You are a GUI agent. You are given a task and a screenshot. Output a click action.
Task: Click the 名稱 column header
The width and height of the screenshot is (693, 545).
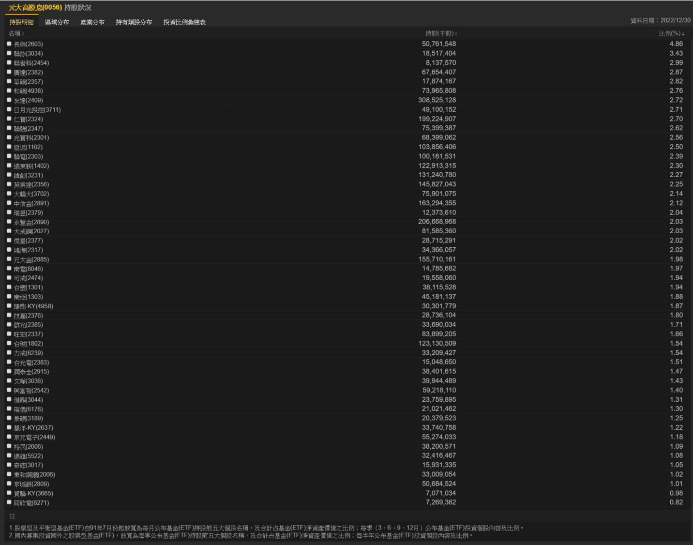pyautogui.click(x=15, y=33)
